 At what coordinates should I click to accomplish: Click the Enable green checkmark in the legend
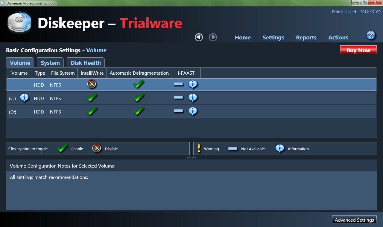(62, 148)
